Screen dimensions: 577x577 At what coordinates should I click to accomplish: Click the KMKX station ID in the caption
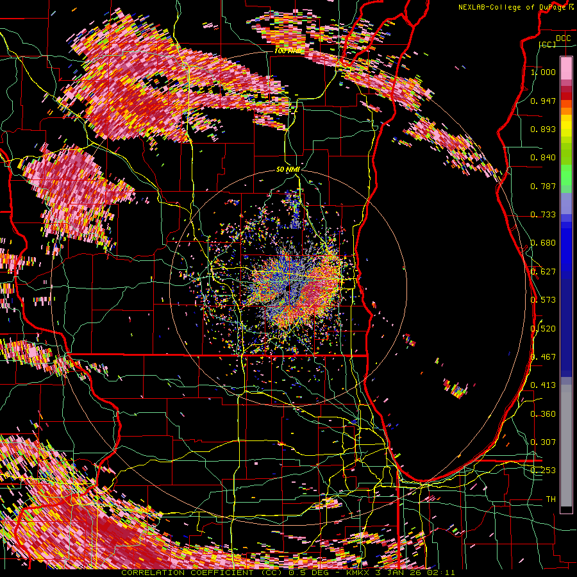click(359, 573)
